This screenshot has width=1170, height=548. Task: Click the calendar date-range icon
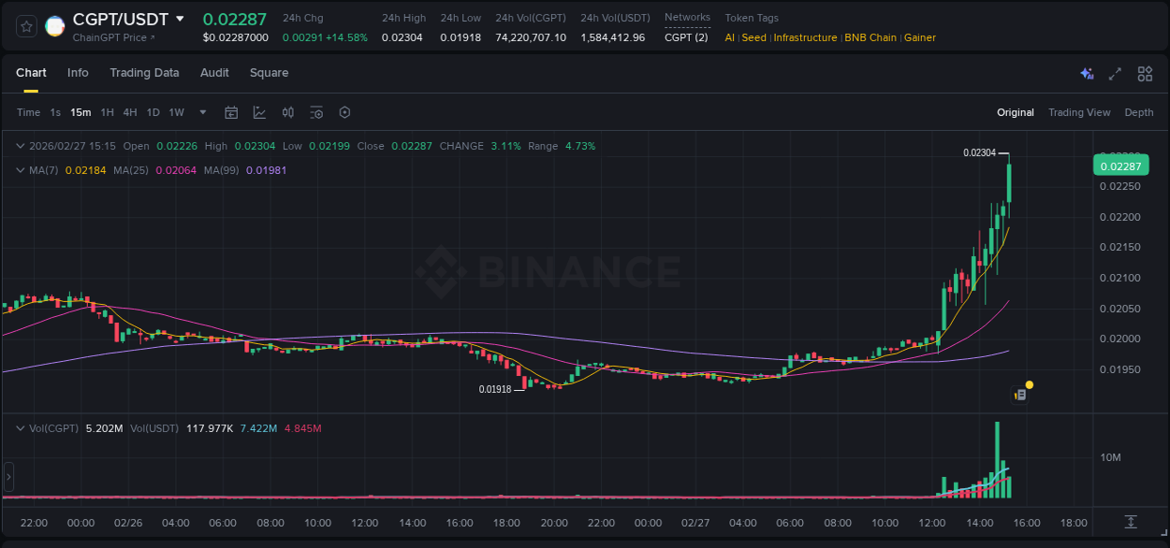coord(231,111)
